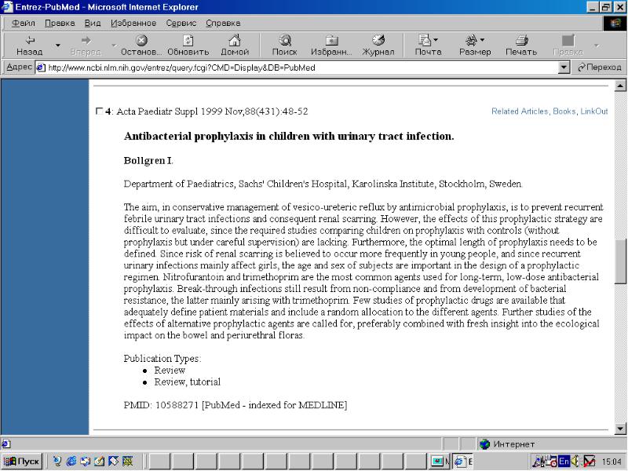This screenshot has height=471, width=628.
Task: Click the Переход go button
Action: [x=599, y=68]
